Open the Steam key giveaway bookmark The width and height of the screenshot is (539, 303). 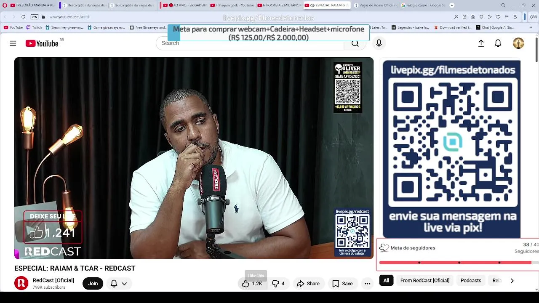(64, 27)
